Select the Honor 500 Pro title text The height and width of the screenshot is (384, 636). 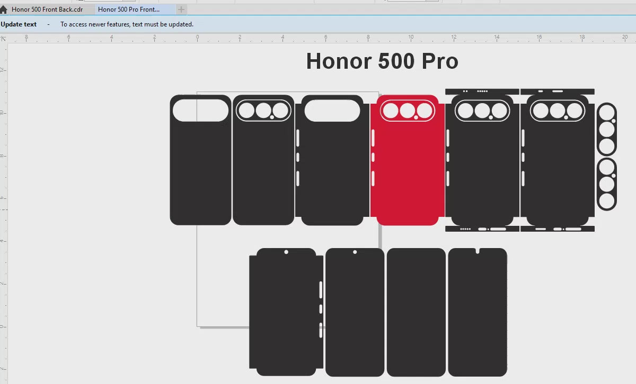tap(382, 61)
